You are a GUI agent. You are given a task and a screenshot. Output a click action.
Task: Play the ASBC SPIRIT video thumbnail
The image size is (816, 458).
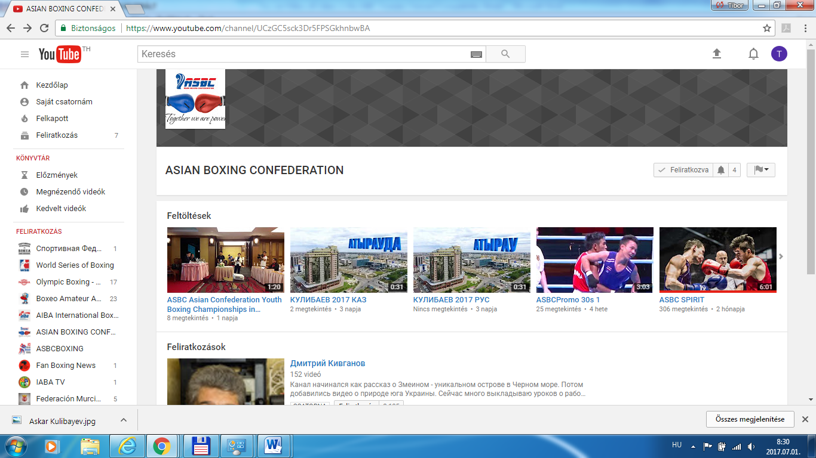(717, 259)
